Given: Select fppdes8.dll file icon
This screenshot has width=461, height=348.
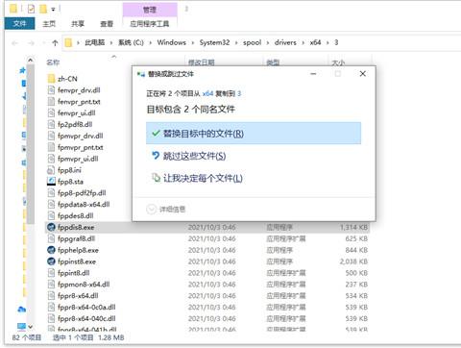Looking at the screenshot, I should [x=51, y=215].
